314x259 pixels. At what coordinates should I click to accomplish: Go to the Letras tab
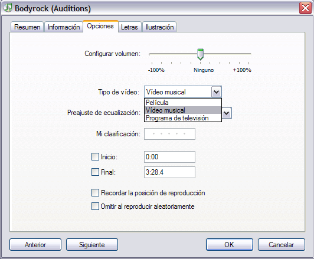(x=130, y=27)
